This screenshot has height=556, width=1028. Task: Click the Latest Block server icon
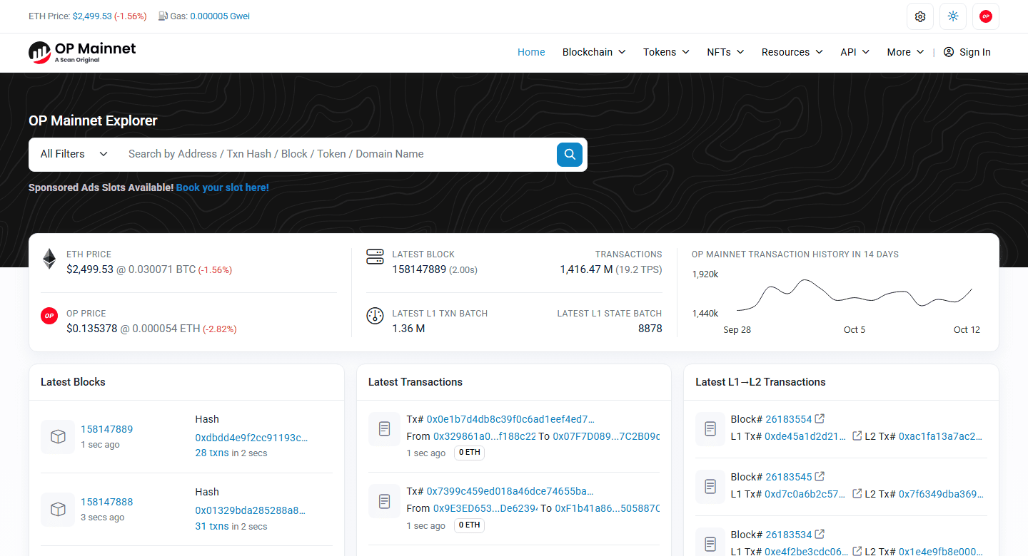(375, 257)
